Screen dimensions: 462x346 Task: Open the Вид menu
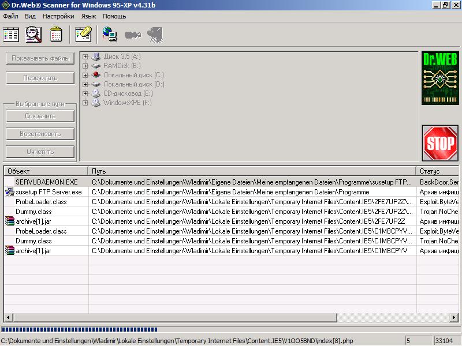30,17
